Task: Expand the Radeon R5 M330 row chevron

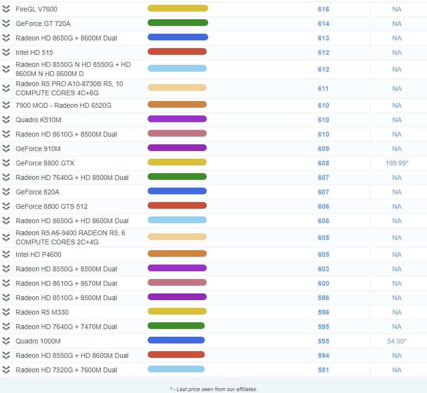Action: click(6, 312)
